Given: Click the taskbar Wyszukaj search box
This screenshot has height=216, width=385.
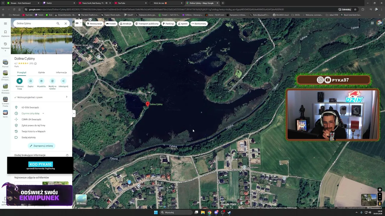Looking at the screenshot, I should coord(175,212).
